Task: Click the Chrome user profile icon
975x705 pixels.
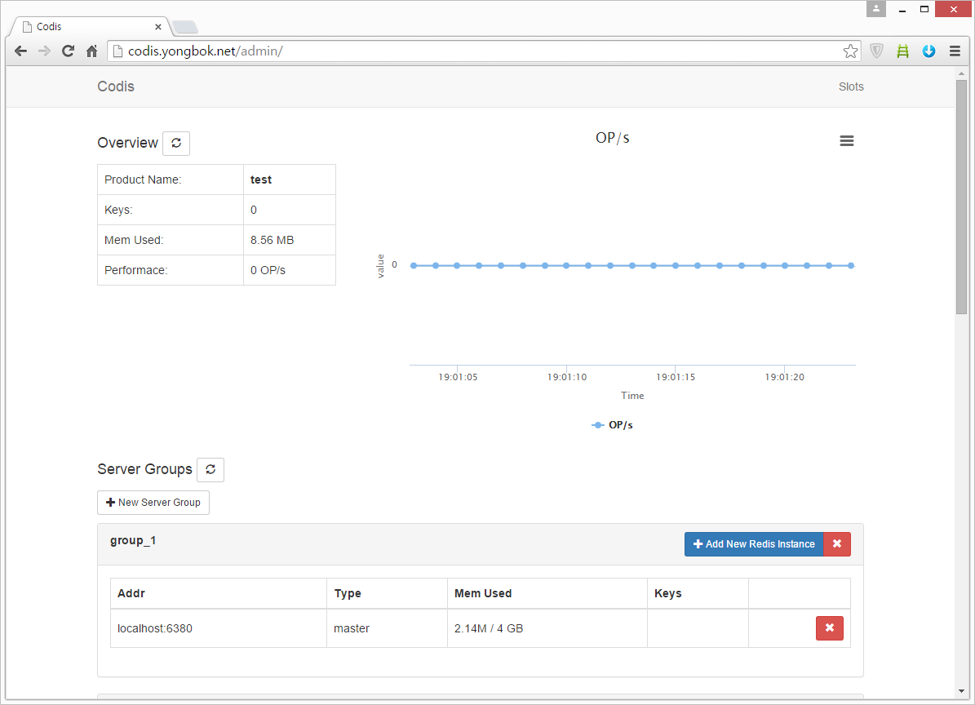Action: pyautogui.click(x=875, y=9)
